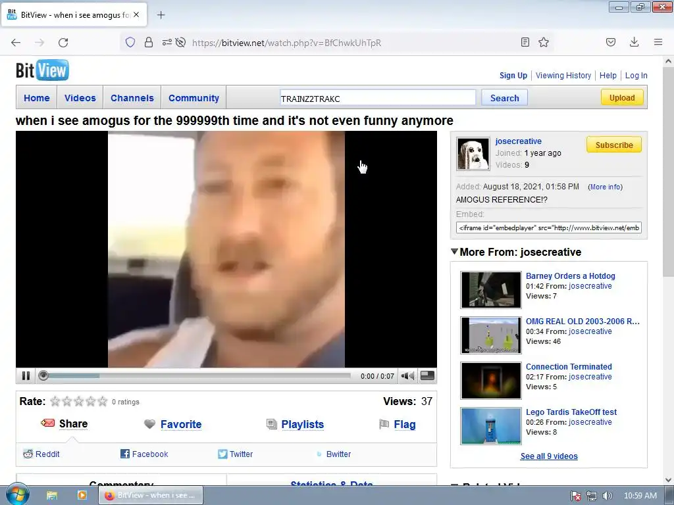Click the tracking protection shield icon
This screenshot has width=674, height=505.
[x=130, y=42]
